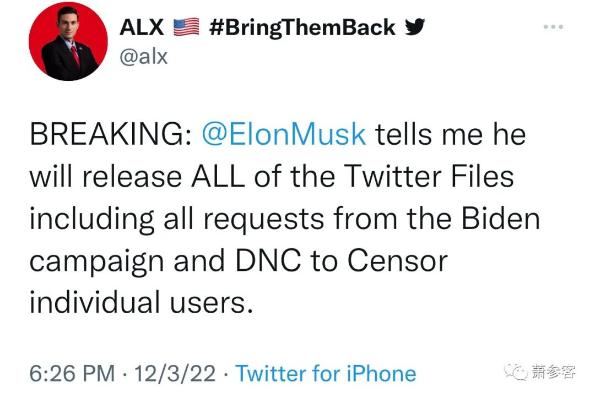Click the 12/3/22 tweet date
This screenshot has width=595, height=398.
[175, 374]
